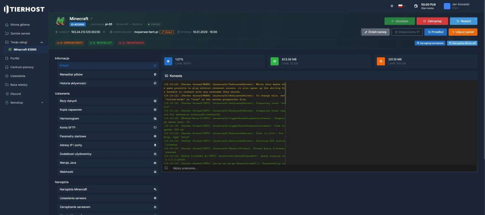Click the red Zbanowani badge
Viewport: 485px width, 215px height.
[131, 43]
